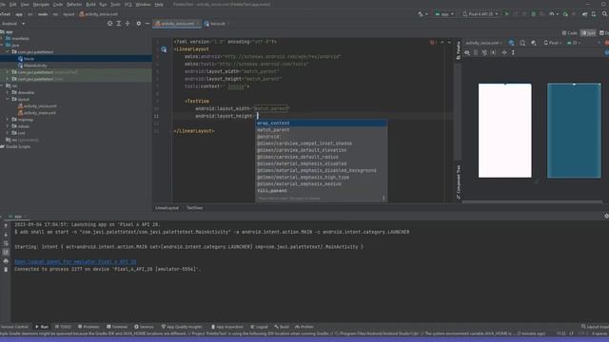
Task: Open the Component Tree vertical tab
Action: tap(458, 181)
